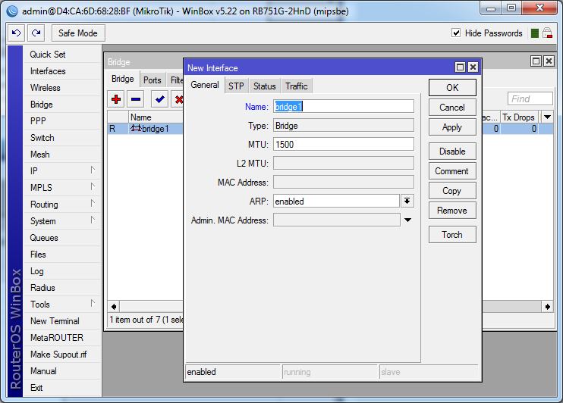Expand the Tools submenu

[93, 303]
